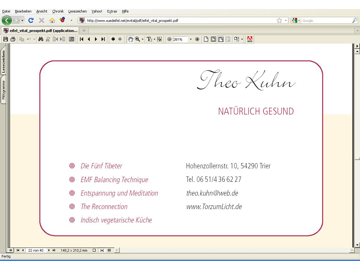Screen dimensions: 360x261
Task: Toggle single page layout in status bar
Action: pyautogui.click(x=94, y=250)
